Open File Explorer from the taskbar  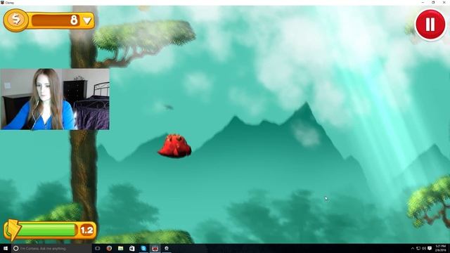pos(120,248)
